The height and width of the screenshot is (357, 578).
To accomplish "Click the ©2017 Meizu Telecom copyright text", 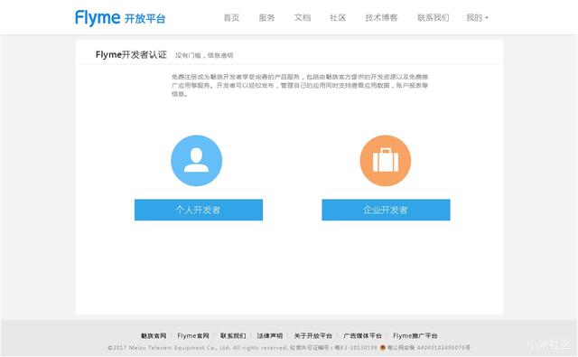I will pyautogui.click(x=198, y=347).
